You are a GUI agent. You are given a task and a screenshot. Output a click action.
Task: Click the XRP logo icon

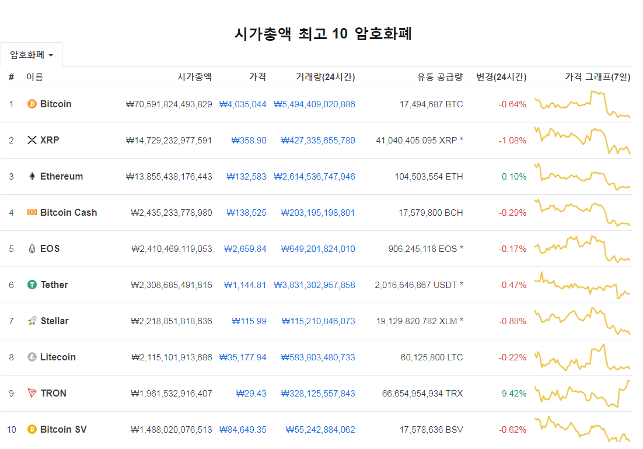click(32, 140)
